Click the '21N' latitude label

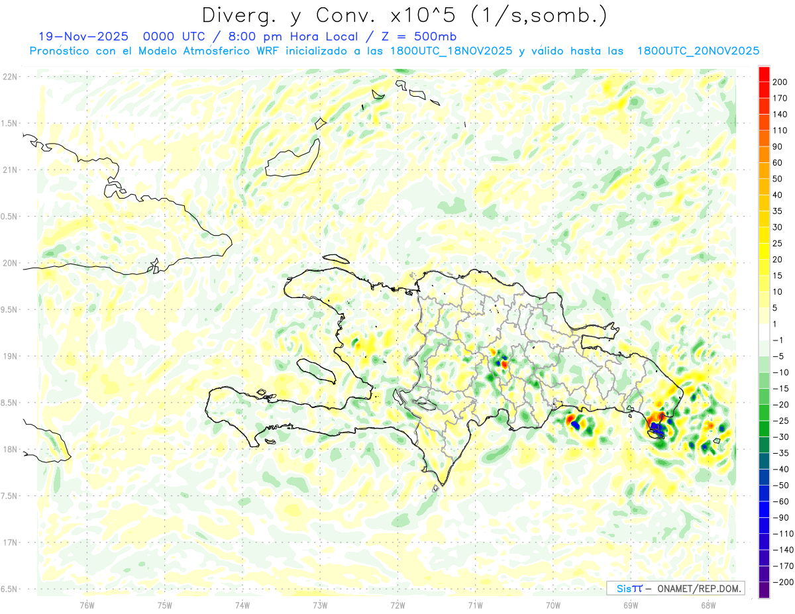[9, 170]
